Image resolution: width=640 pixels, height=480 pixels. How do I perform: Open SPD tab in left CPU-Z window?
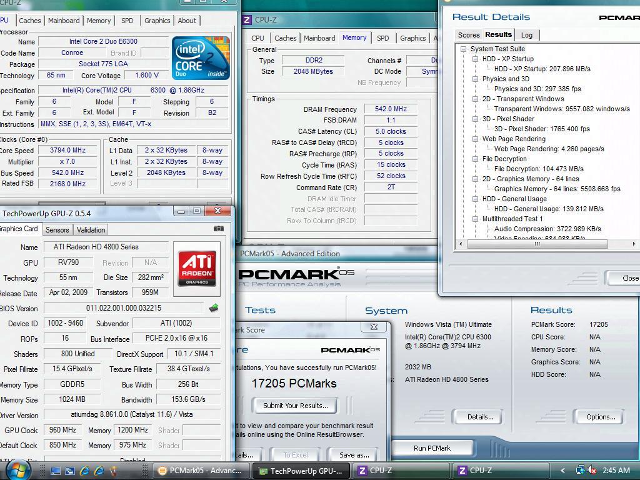127,21
